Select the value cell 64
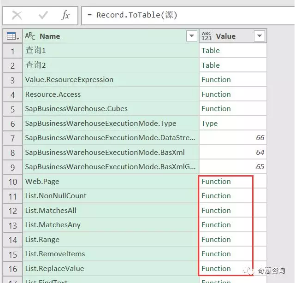The height and width of the screenshot is (283, 295). 233,153
